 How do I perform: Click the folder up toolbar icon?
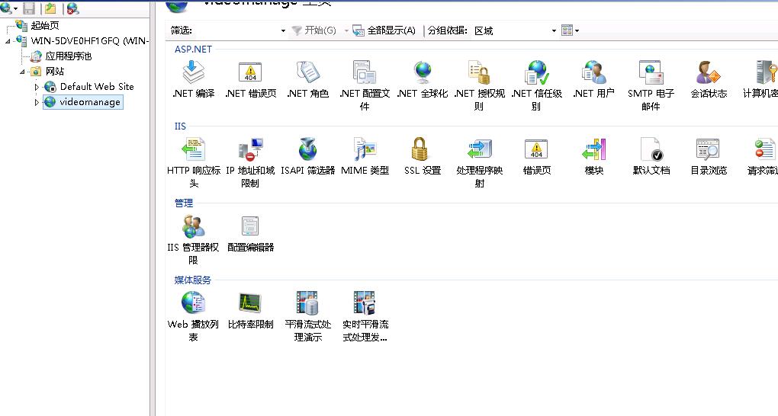tap(50, 8)
